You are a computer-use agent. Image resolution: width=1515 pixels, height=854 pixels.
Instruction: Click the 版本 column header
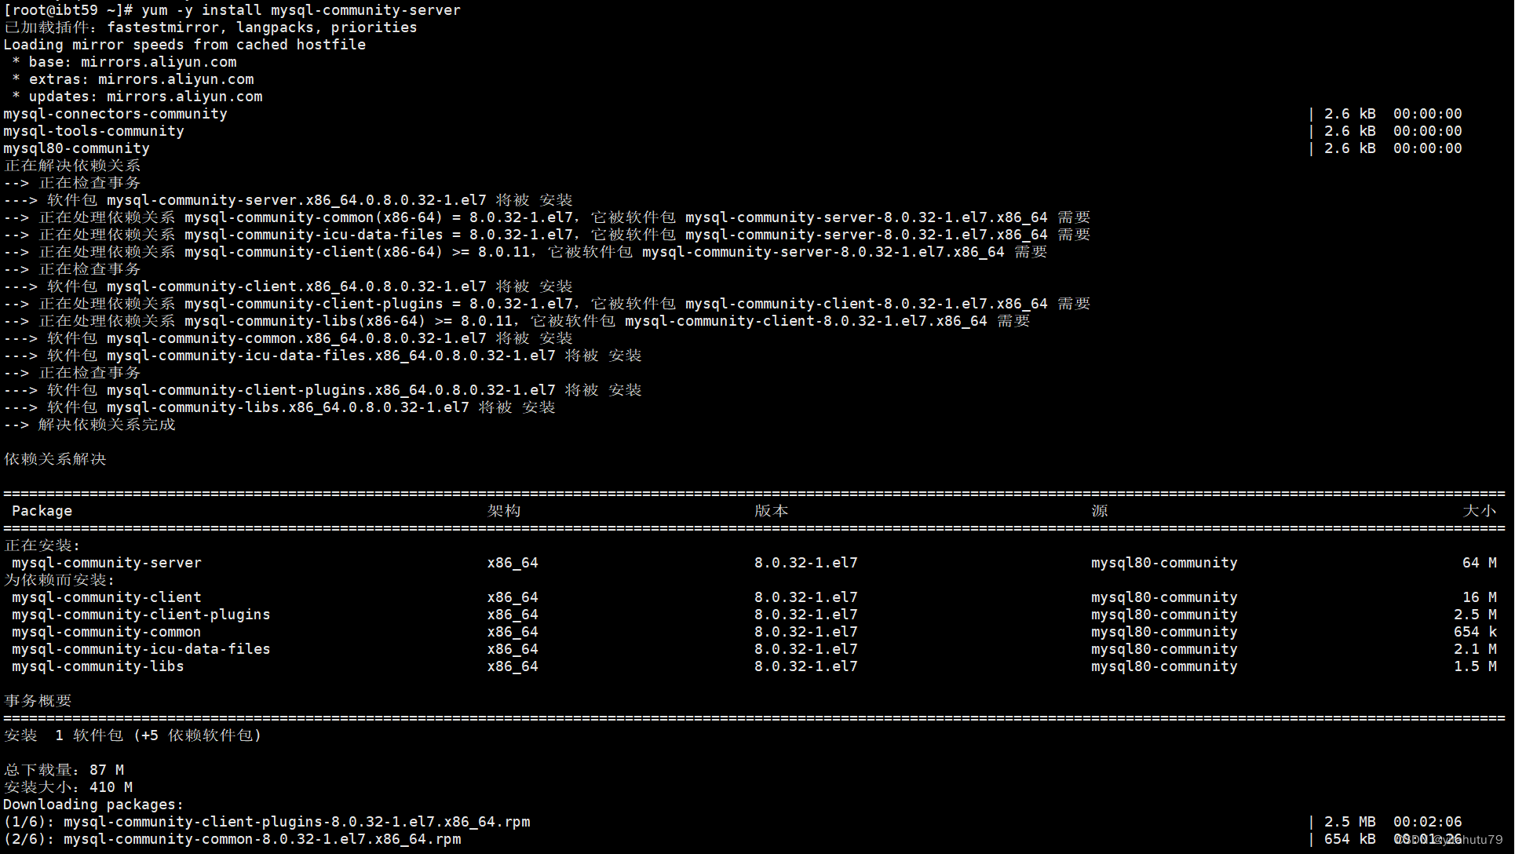(771, 511)
